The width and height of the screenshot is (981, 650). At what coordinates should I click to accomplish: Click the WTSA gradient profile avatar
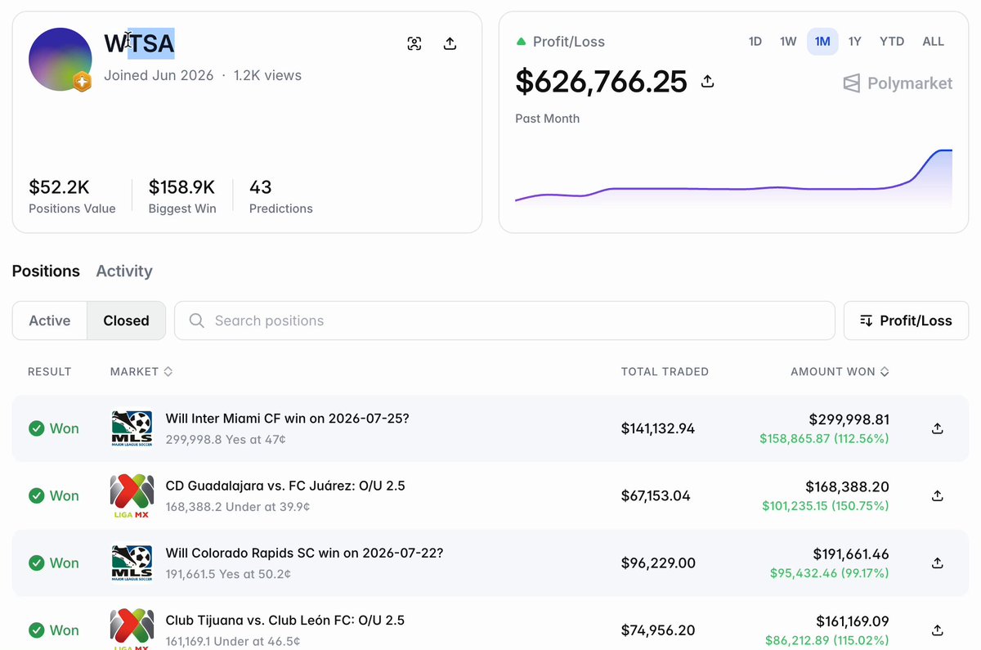click(x=60, y=59)
